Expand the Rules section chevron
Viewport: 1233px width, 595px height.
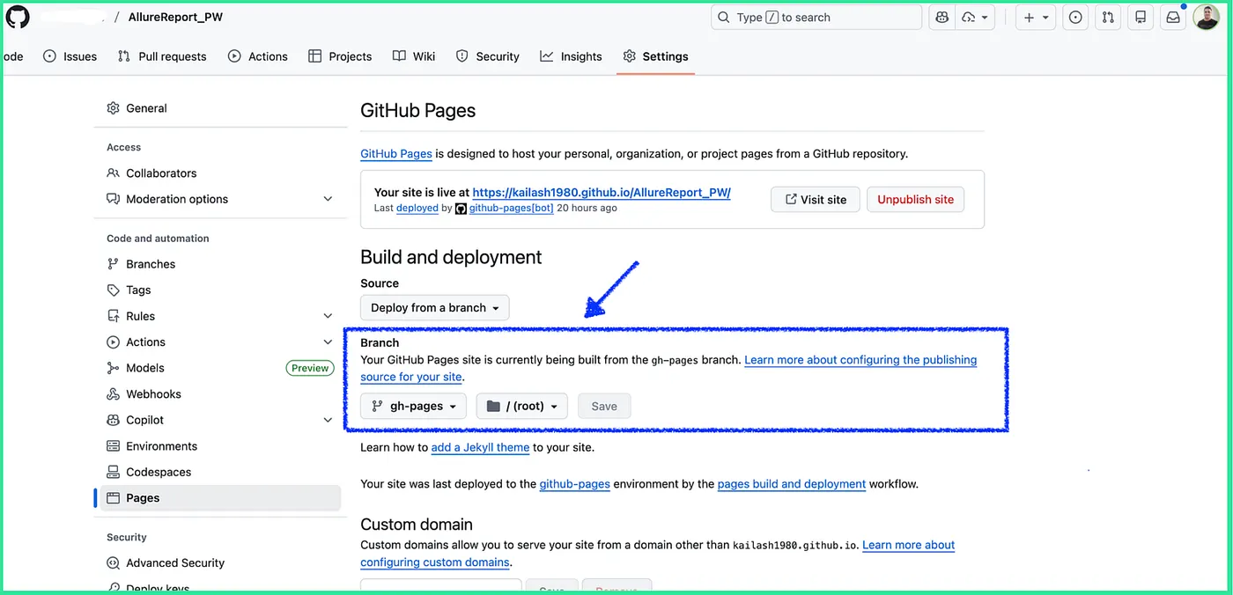[328, 316]
